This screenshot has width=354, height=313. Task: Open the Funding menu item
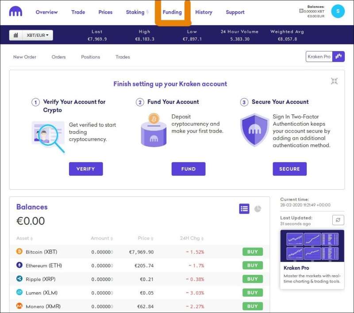(172, 12)
